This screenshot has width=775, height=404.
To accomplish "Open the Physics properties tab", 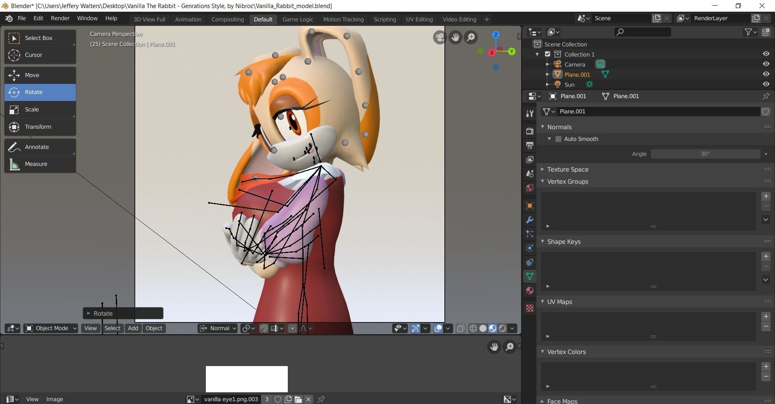I will point(530,248).
